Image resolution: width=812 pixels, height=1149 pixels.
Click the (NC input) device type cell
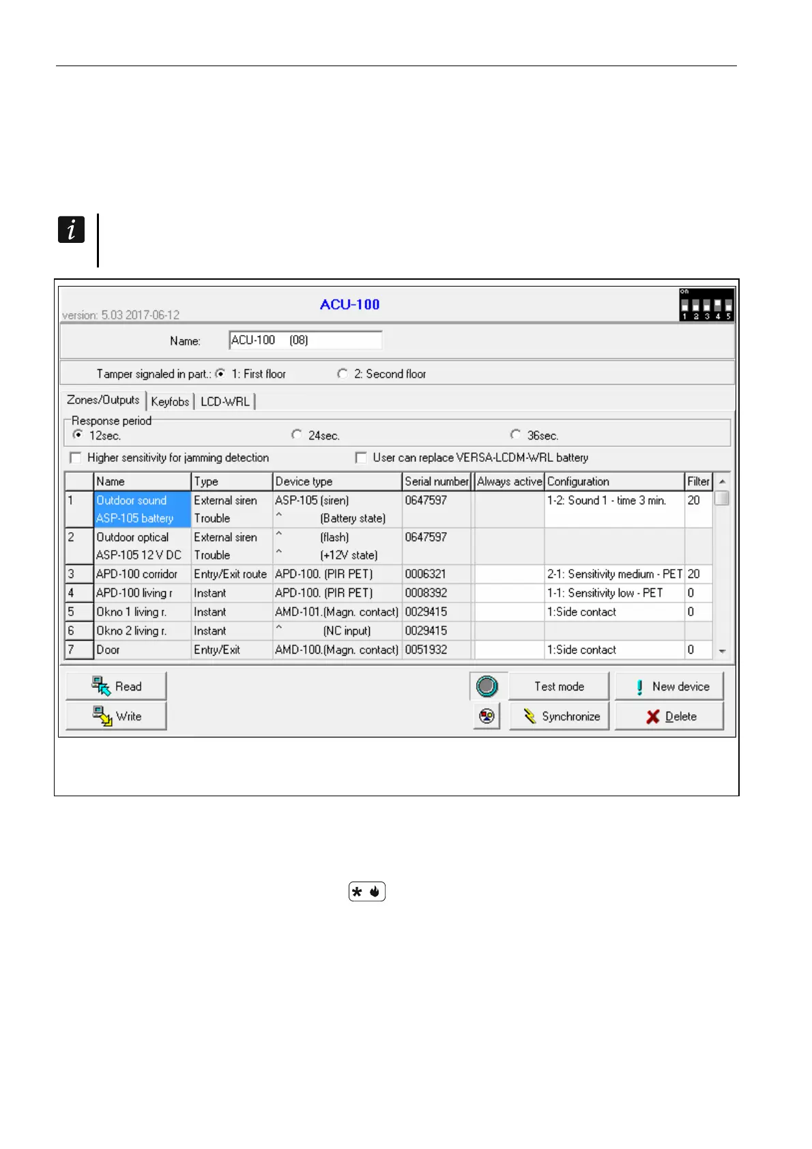(x=337, y=631)
